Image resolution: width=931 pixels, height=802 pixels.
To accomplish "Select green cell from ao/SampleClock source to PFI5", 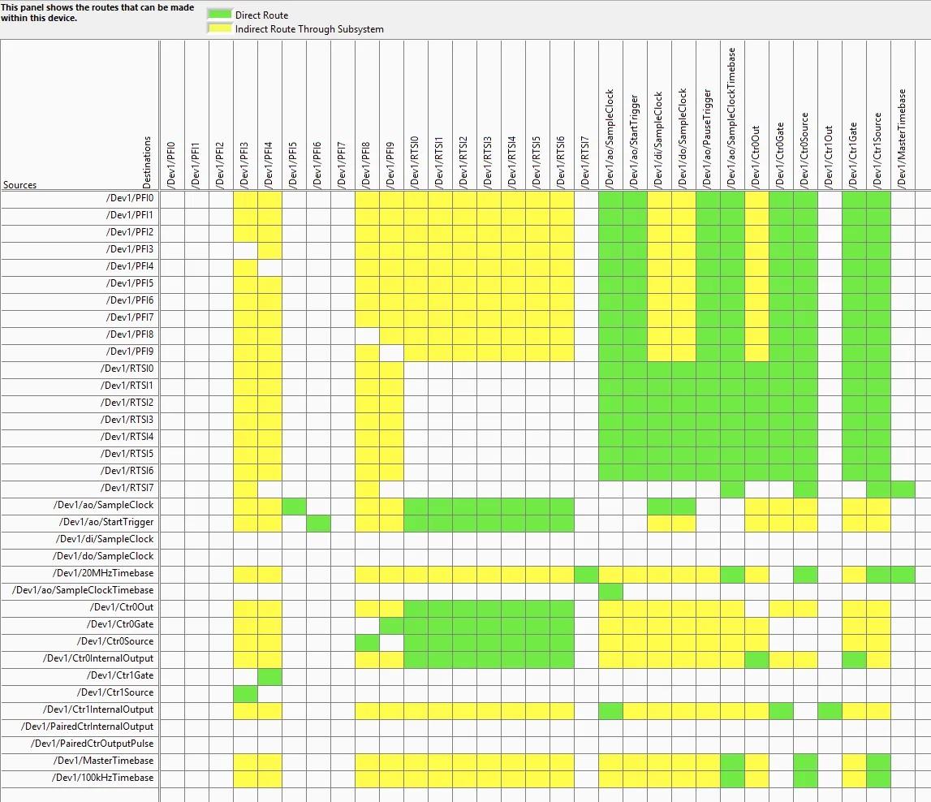I will [x=294, y=505].
